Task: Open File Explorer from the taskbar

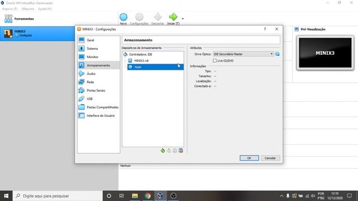Action: click(x=135, y=196)
